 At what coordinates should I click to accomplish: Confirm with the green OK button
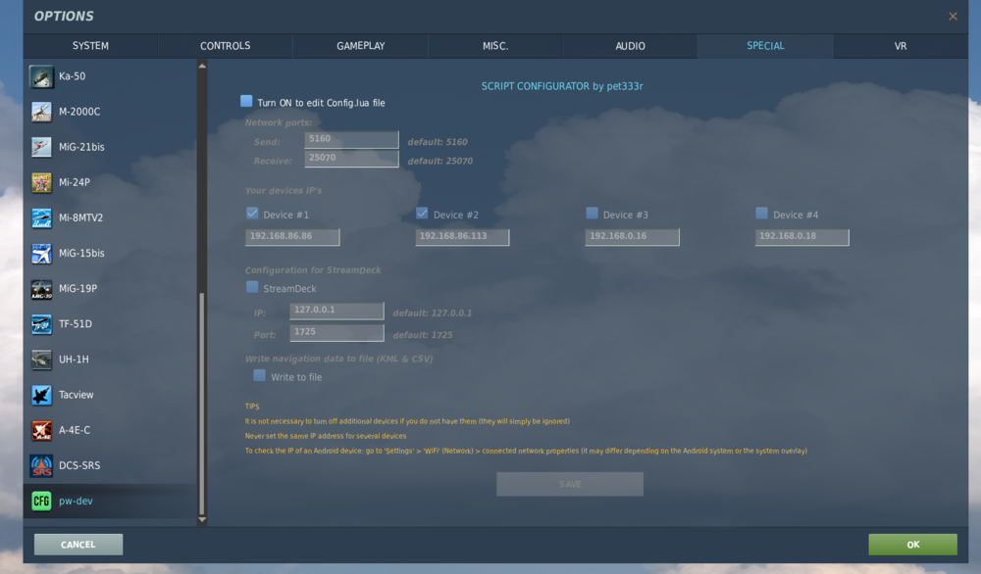(912, 545)
